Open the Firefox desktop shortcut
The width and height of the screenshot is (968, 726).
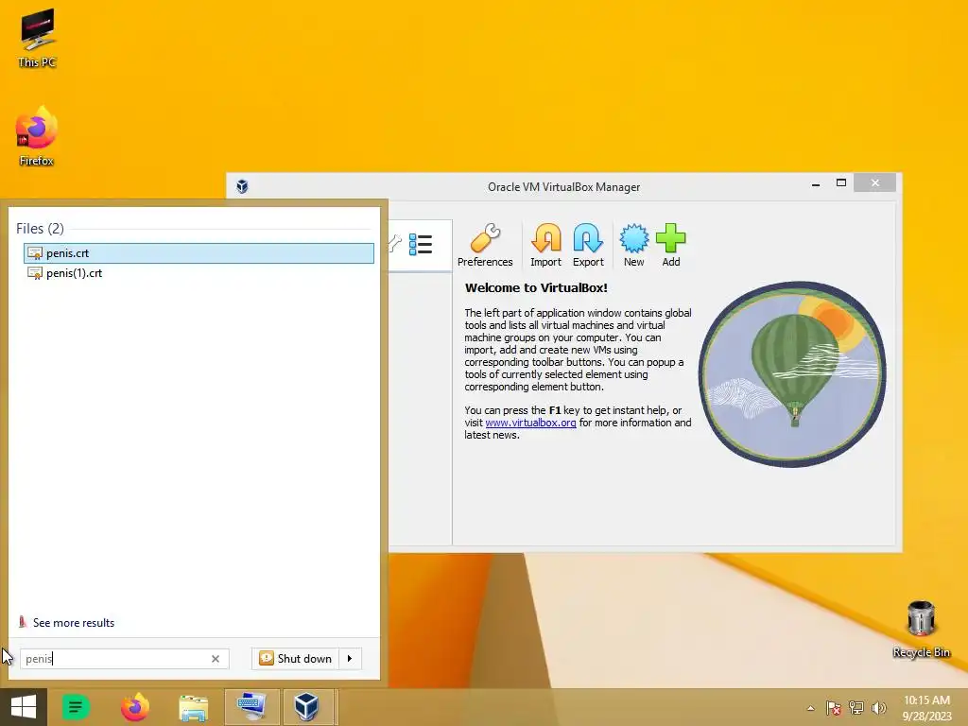click(x=37, y=136)
